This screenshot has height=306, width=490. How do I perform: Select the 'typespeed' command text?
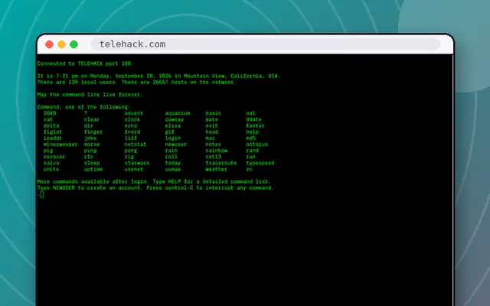click(x=260, y=163)
